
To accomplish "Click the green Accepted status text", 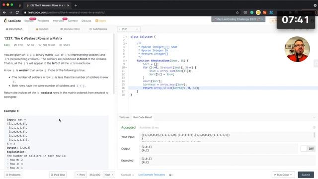I will pyautogui.click(x=128, y=127).
